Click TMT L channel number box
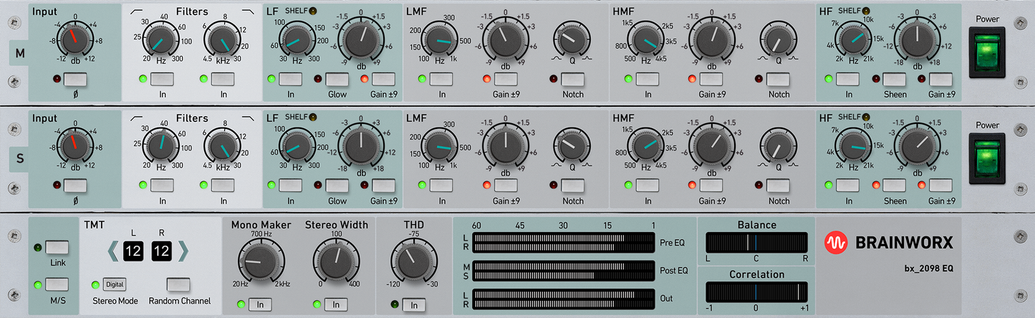 coord(134,251)
